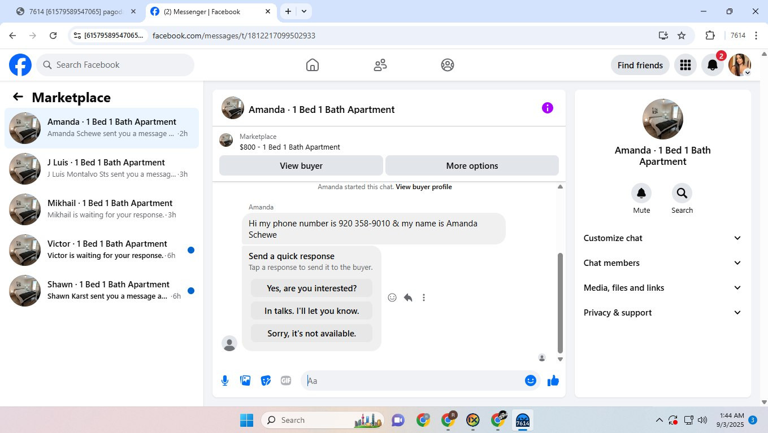Open Chrome's three-dot menu

point(756,36)
